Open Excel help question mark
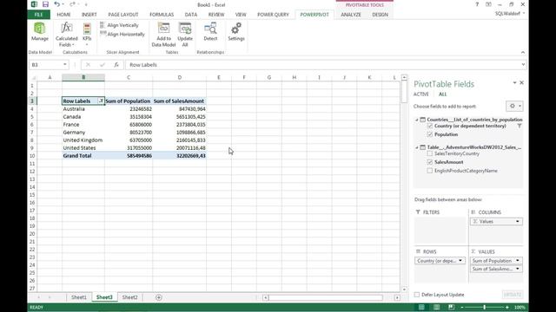This screenshot has width=556, height=312. pyautogui.click(x=477, y=4)
